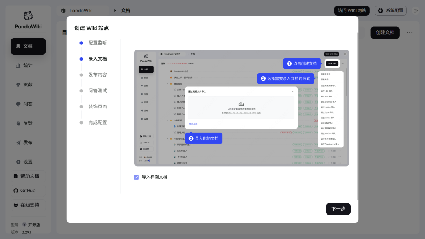Click the 发布 paper plane icon

pos(18,142)
